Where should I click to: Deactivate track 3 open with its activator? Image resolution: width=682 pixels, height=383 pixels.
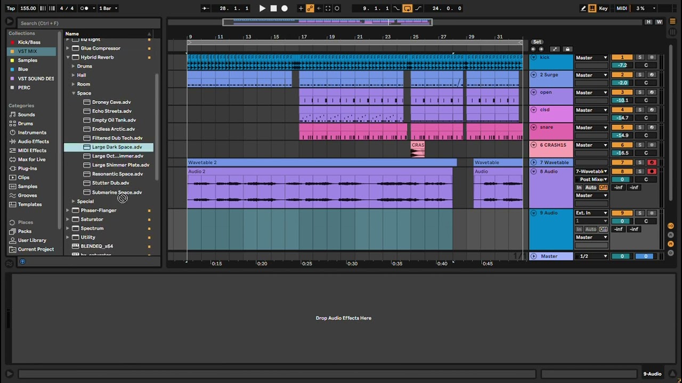pos(622,92)
